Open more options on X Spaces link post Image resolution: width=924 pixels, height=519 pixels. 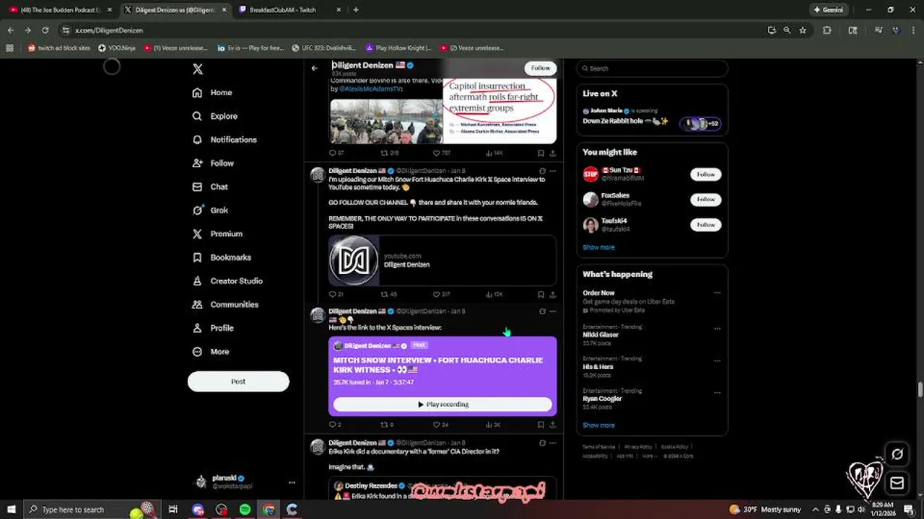coord(552,311)
